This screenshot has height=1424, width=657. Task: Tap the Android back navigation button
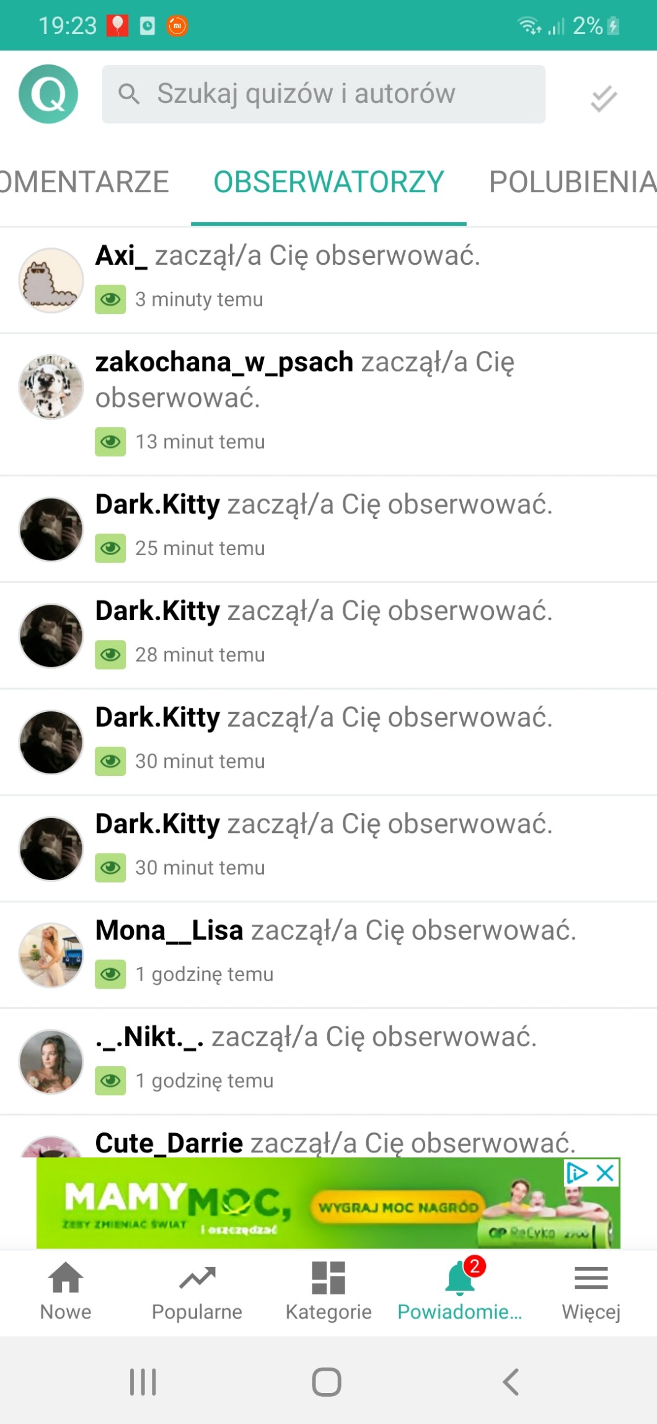coord(511,1382)
